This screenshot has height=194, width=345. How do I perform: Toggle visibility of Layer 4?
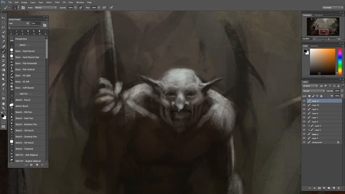[304, 126]
